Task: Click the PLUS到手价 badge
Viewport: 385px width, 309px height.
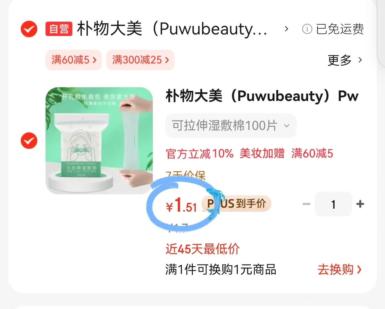Action: point(237,203)
